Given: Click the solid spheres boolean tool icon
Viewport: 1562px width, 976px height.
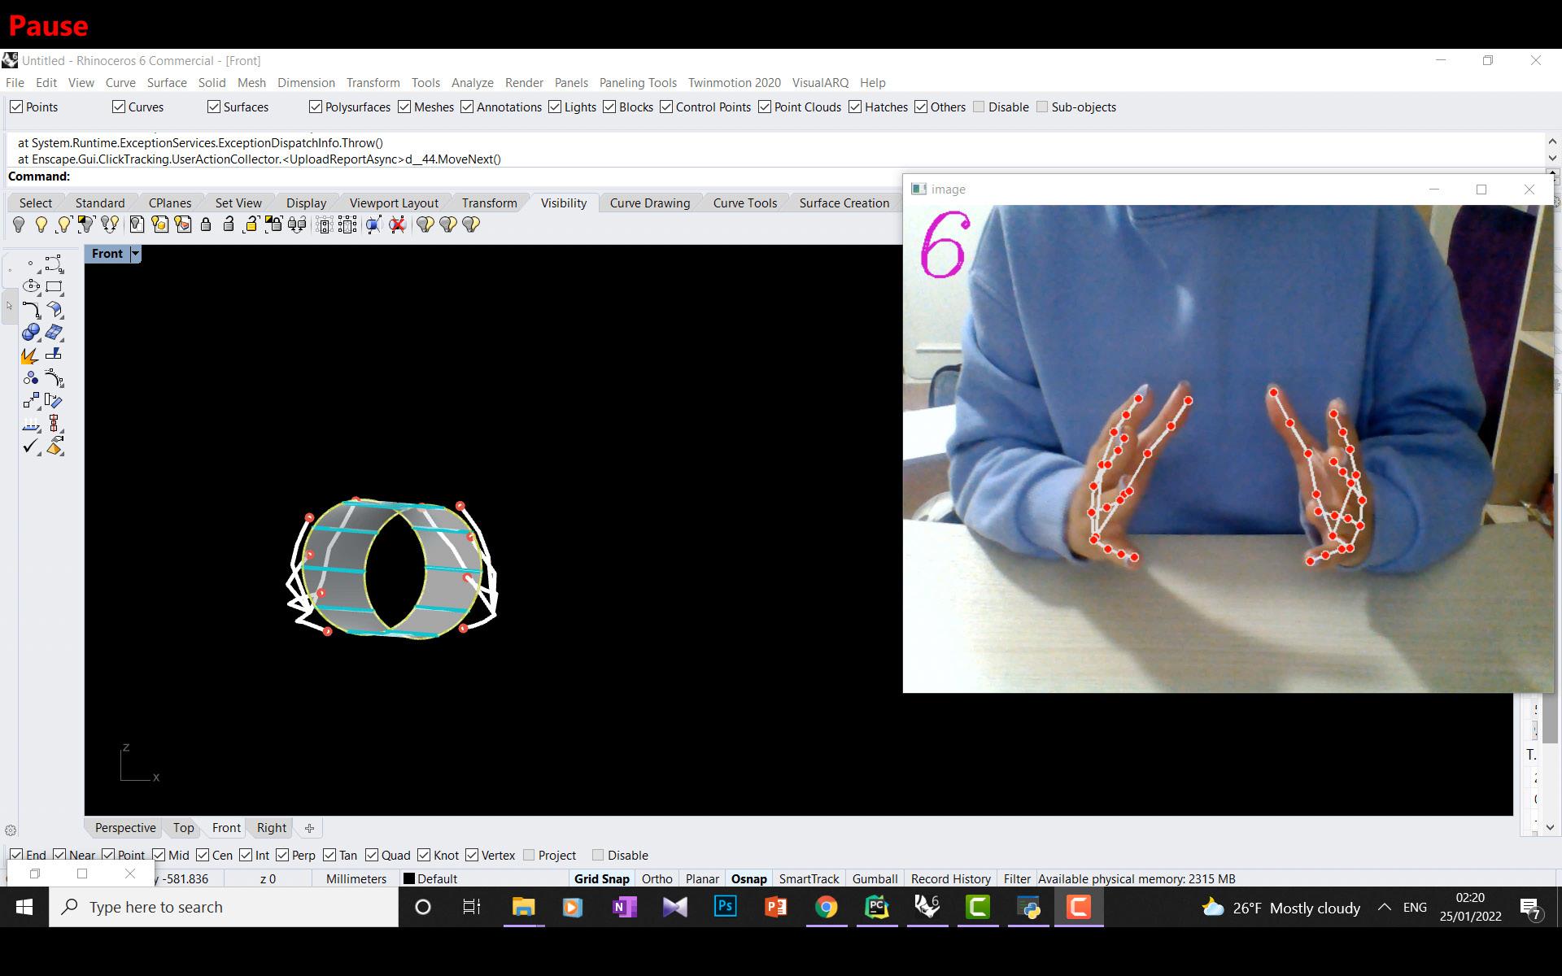Looking at the screenshot, I should tap(31, 332).
